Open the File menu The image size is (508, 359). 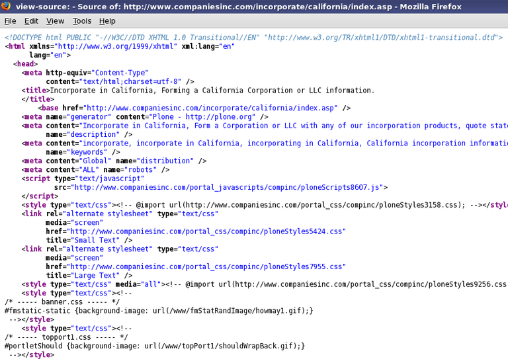tap(10, 21)
